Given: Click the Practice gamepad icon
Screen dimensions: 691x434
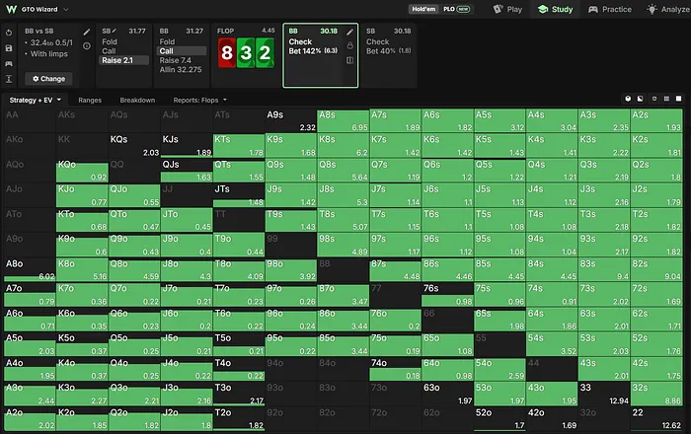Looking at the screenshot, I should tap(593, 9).
